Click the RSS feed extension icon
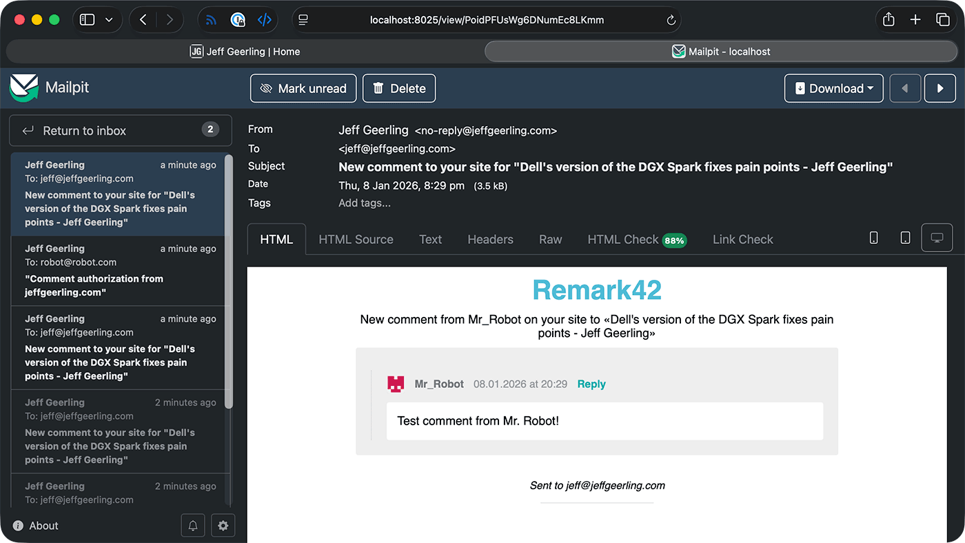 tap(212, 20)
